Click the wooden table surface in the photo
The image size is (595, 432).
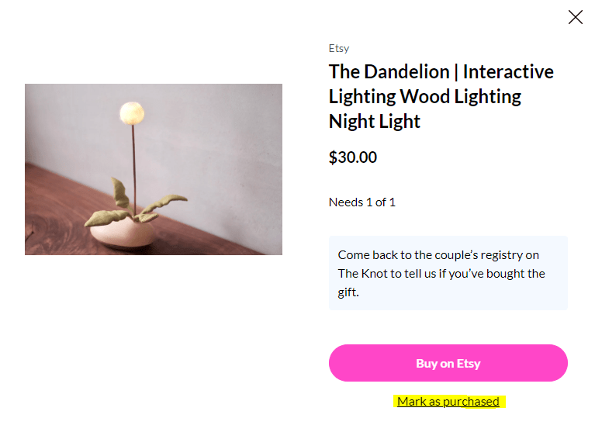click(x=57, y=213)
